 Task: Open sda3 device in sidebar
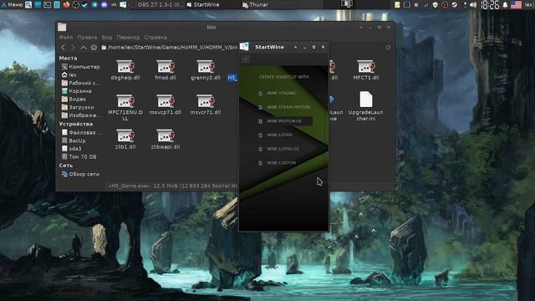pyautogui.click(x=72, y=149)
